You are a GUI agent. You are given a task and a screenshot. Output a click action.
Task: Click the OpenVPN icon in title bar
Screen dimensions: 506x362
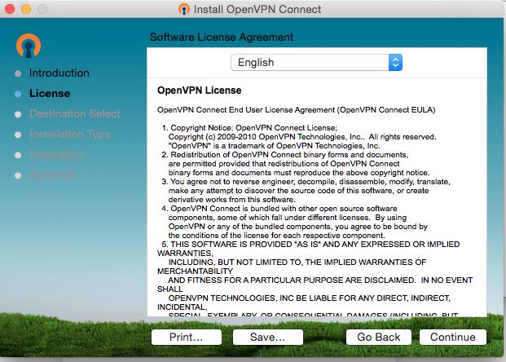(x=184, y=9)
